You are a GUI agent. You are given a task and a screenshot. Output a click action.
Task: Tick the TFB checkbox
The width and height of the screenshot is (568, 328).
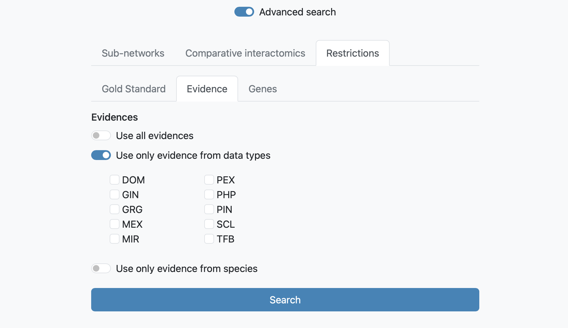pos(209,239)
